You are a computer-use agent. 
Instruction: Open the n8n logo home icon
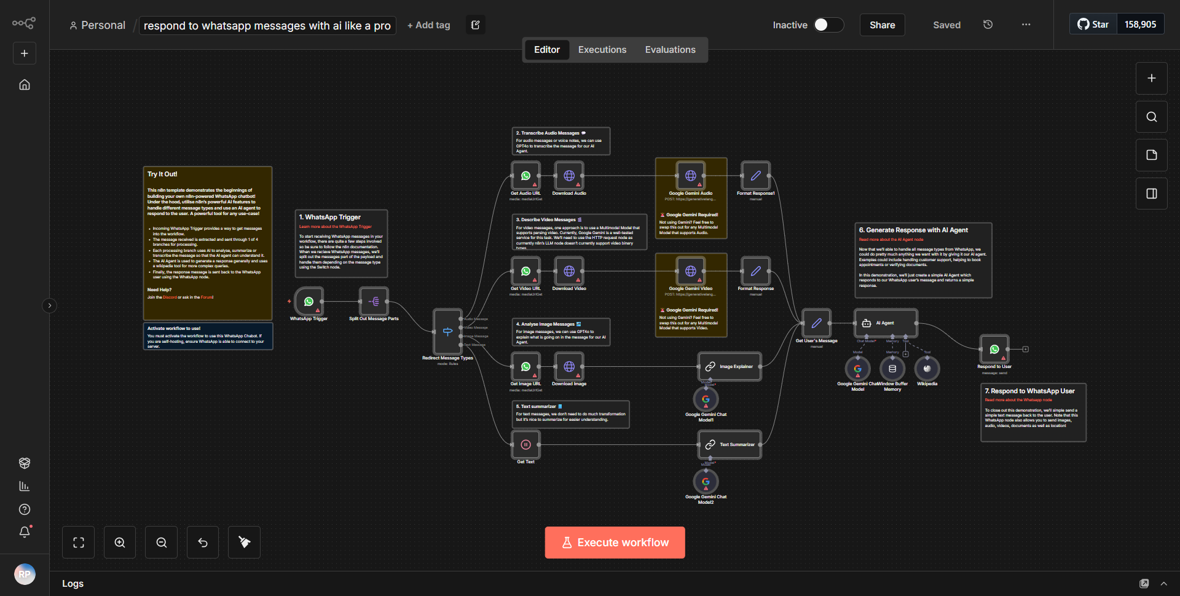tap(24, 23)
